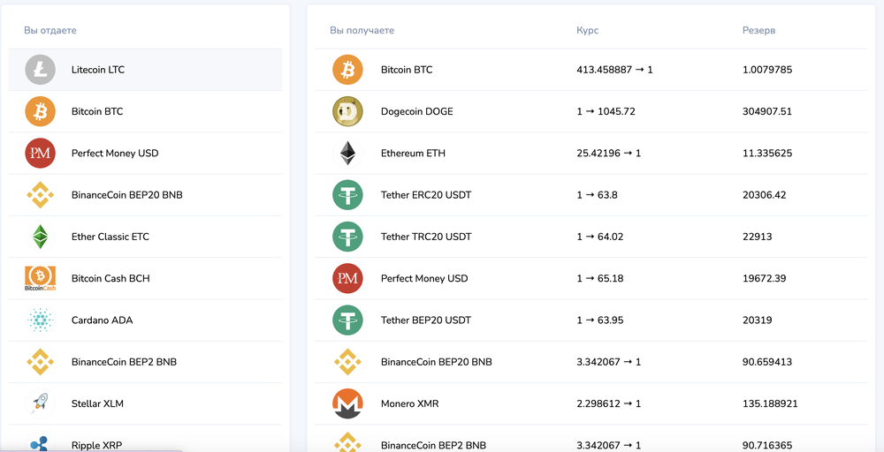Click the Monero reserve 135.188921
884x452 pixels.
tap(770, 403)
